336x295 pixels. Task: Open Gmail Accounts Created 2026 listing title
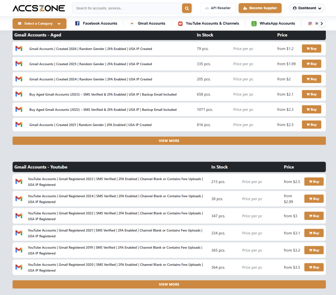tap(91, 49)
